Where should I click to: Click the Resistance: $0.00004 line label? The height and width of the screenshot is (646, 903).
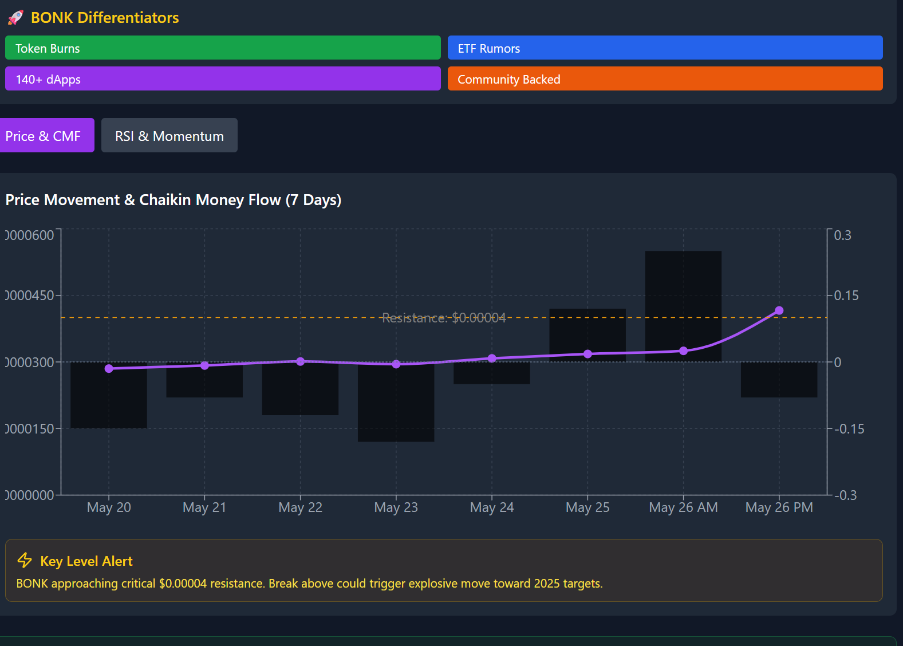[444, 318]
